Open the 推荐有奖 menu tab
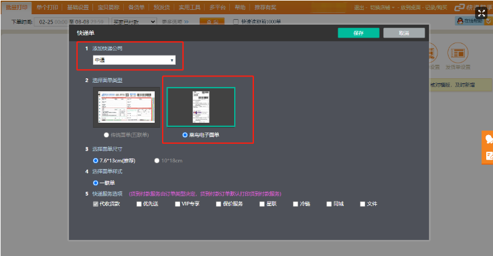This screenshot has width=493, height=256. tap(266, 7)
